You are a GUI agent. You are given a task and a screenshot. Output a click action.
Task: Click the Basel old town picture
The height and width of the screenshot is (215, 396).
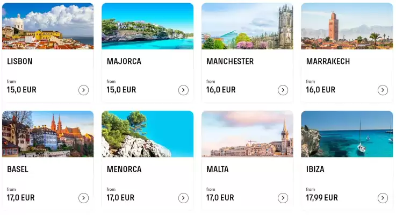click(48, 134)
